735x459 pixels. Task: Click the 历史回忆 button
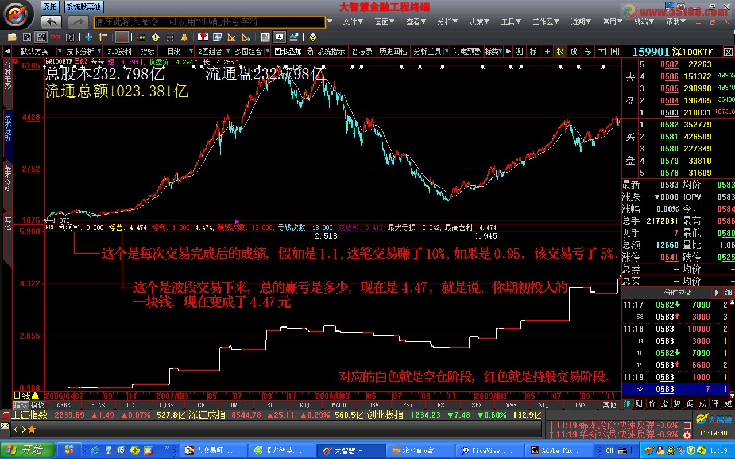coord(393,52)
